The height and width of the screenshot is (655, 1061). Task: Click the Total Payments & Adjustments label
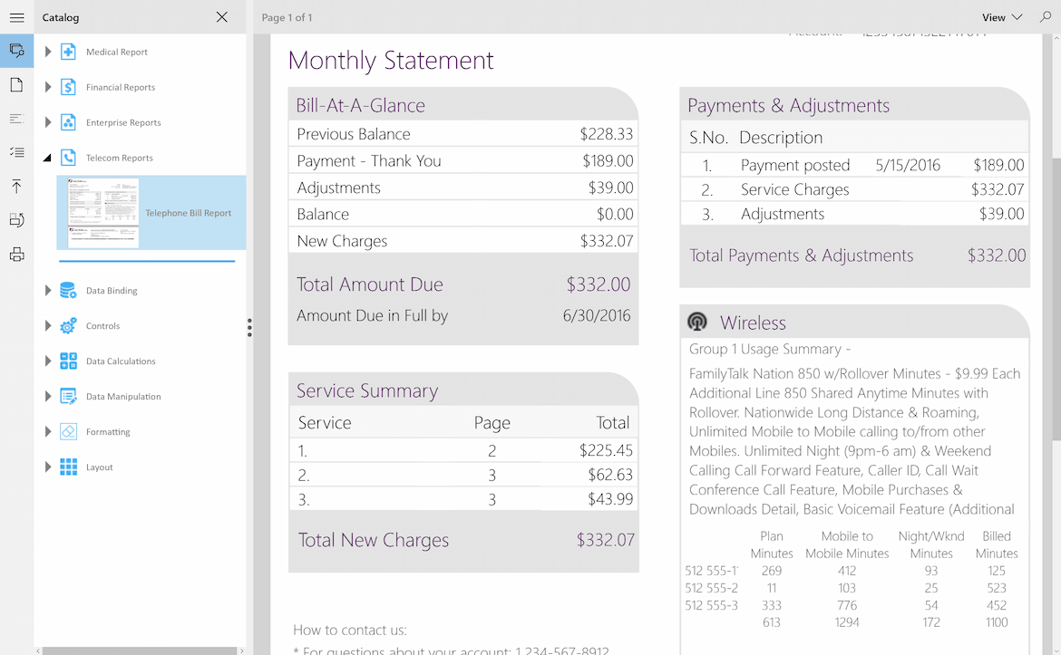(x=801, y=255)
